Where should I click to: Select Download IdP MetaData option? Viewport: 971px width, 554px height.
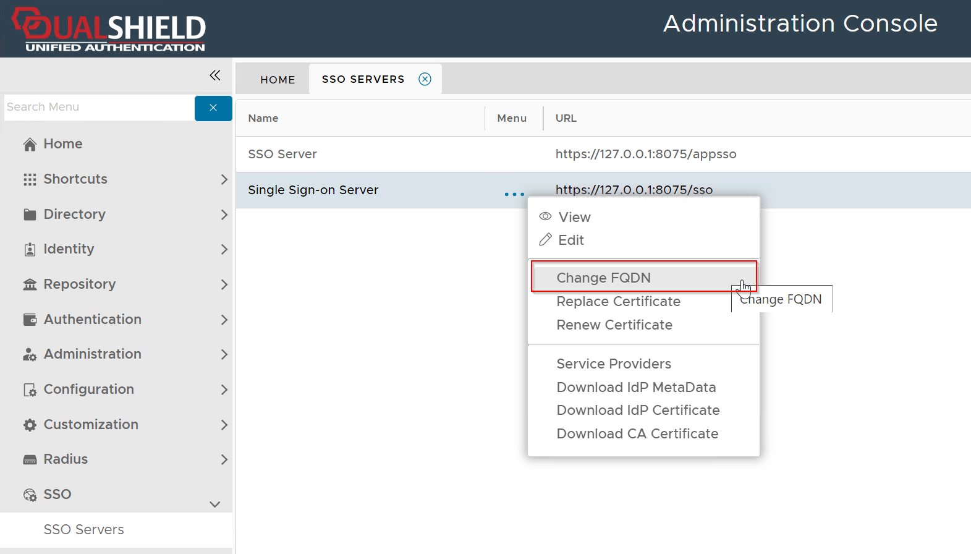[636, 387]
